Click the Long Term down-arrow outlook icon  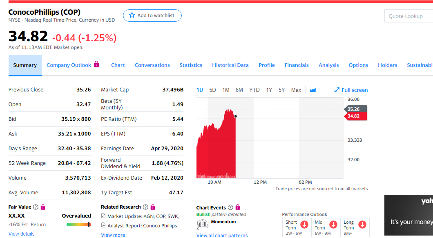[x=362, y=225]
